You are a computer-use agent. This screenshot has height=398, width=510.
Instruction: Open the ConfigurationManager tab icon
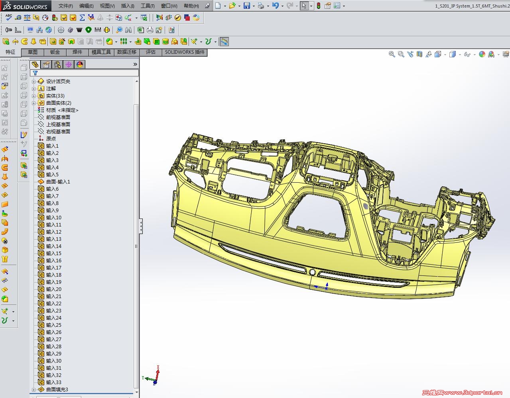click(x=57, y=64)
